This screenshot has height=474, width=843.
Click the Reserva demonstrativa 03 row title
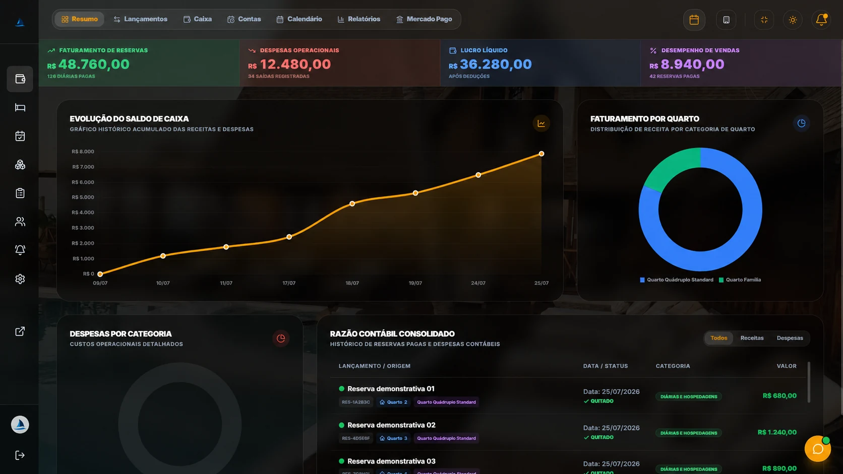[x=391, y=461]
